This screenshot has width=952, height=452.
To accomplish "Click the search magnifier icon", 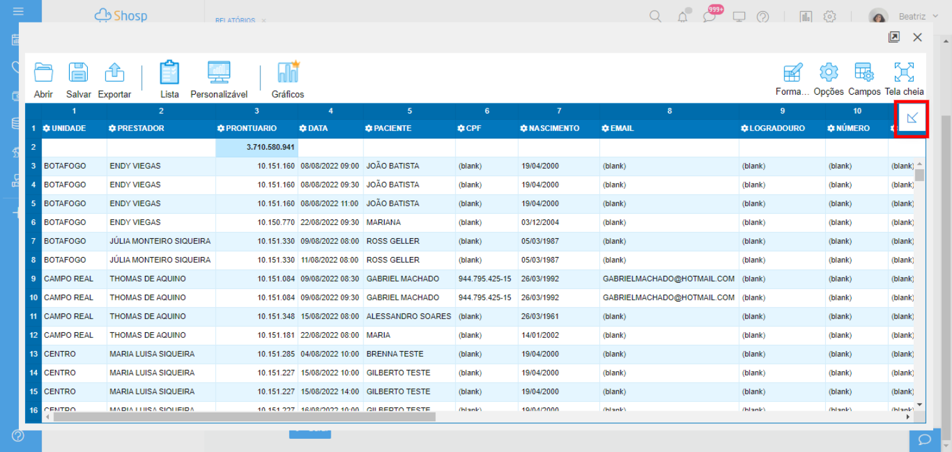I will pos(656,17).
